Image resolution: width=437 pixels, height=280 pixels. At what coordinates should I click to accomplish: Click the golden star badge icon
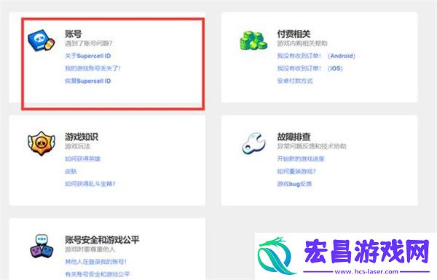coord(42,143)
